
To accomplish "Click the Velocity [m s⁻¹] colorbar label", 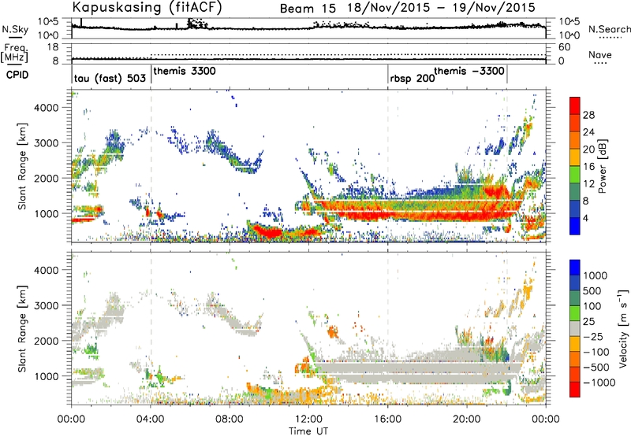I will [x=623, y=328].
